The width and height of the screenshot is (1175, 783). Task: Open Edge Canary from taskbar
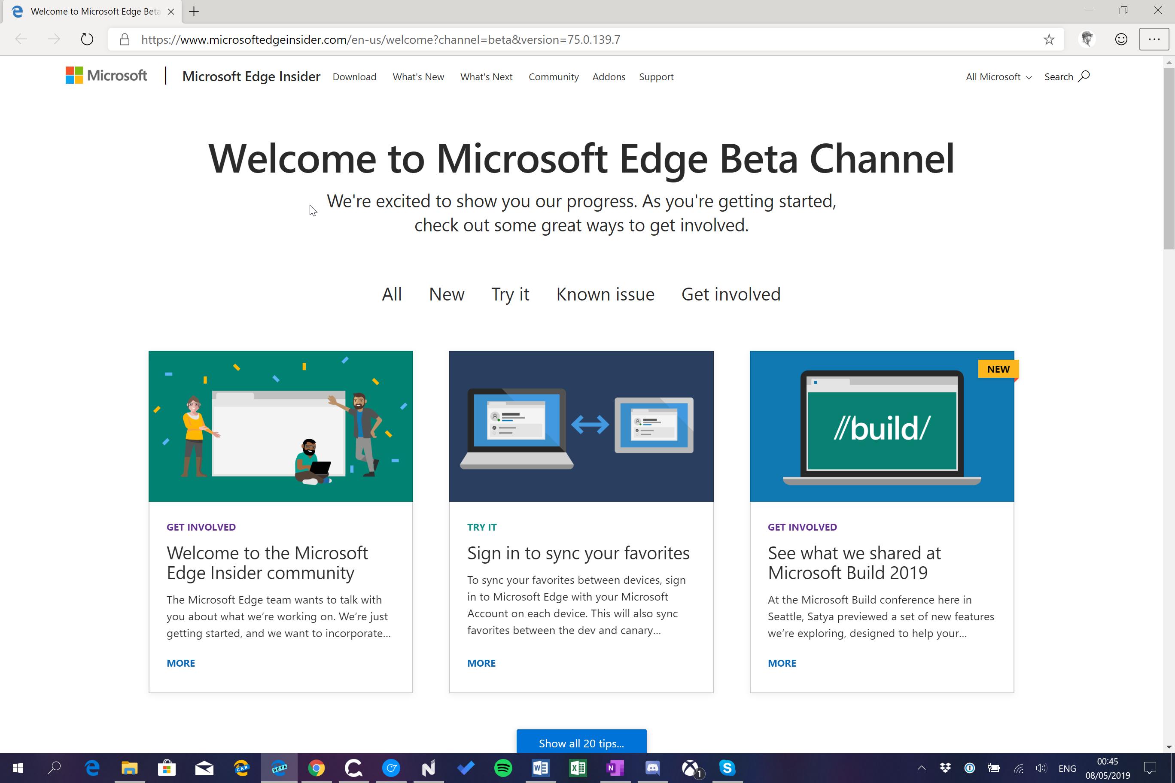(x=241, y=768)
